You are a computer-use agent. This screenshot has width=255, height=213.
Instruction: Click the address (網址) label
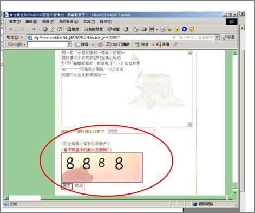click(x=12, y=37)
